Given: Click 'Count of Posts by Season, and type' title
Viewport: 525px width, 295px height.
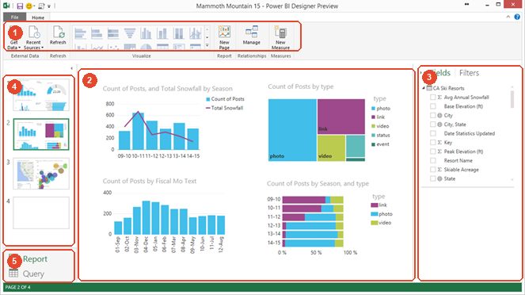Looking at the screenshot, I should point(318,184).
